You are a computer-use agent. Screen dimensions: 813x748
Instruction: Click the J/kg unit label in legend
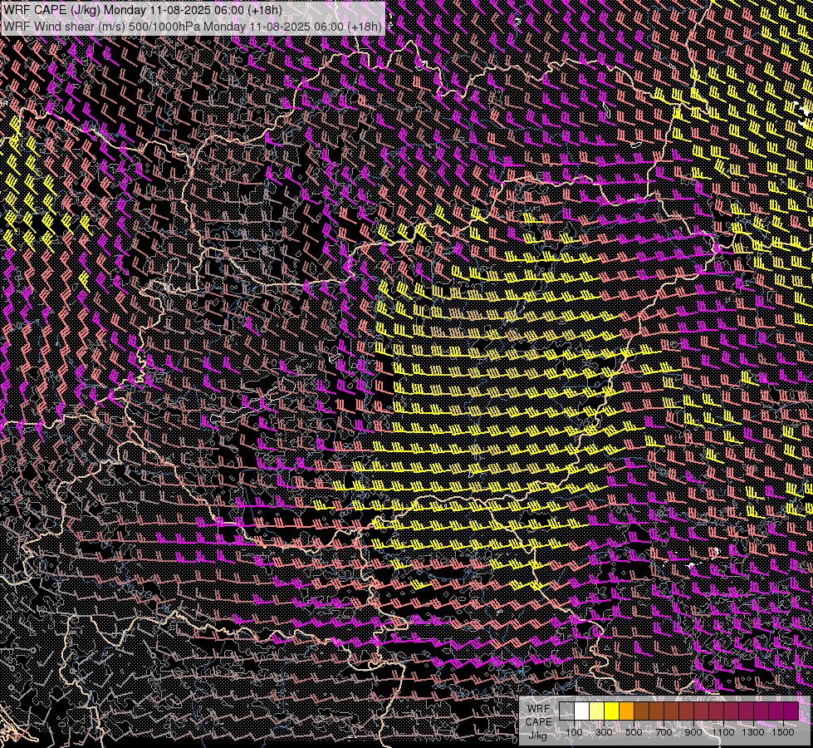[538, 736]
